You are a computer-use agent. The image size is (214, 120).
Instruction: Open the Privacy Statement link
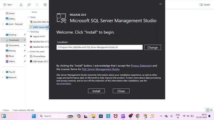coord(141,66)
